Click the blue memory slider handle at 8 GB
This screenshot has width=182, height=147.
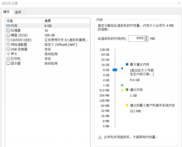tap(115, 70)
